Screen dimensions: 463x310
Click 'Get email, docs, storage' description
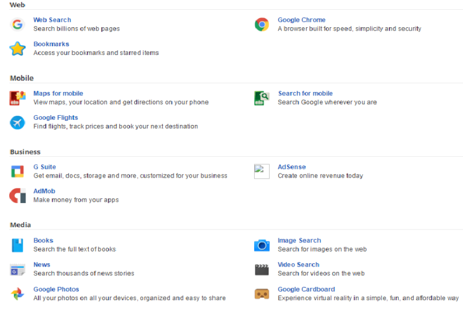(x=130, y=175)
